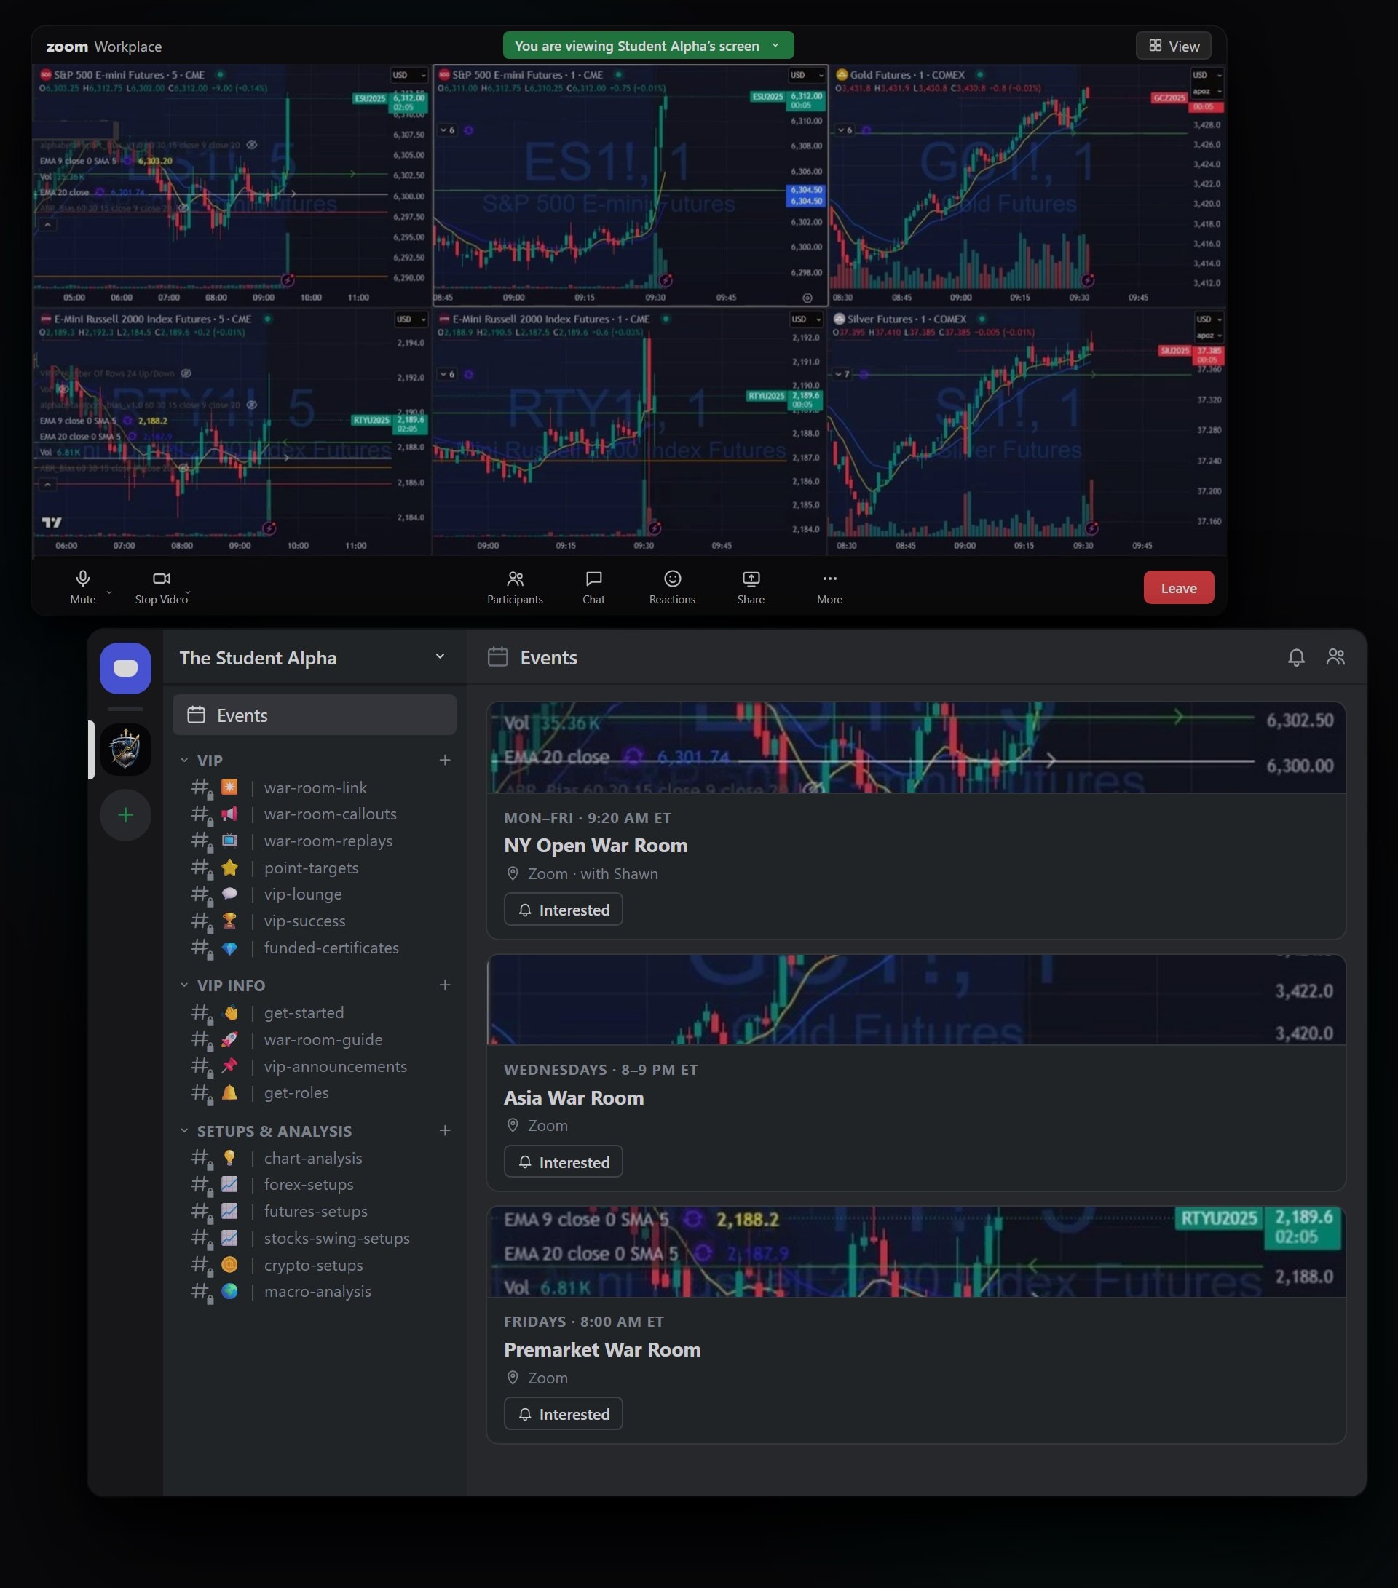Screen dimensions: 1398x1588
Task: Collapse the SETUPS & ANALYSIS category
Action: [x=265, y=1131]
